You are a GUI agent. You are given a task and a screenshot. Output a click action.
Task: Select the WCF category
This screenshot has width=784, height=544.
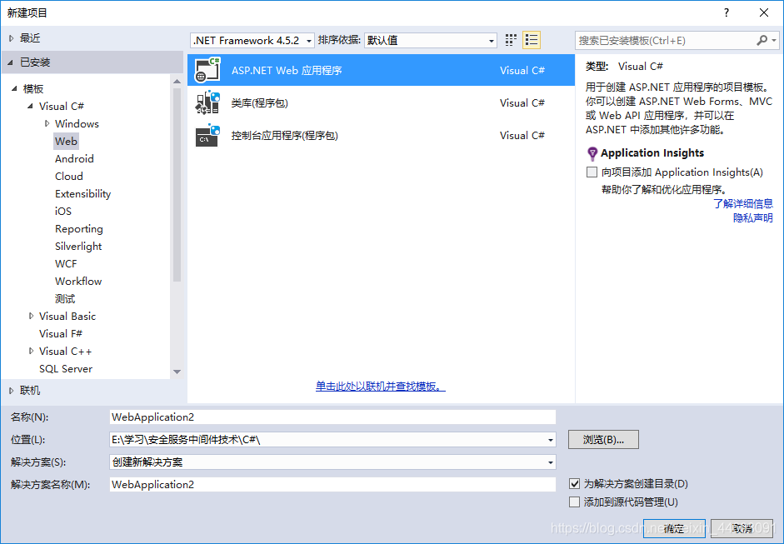click(x=66, y=263)
